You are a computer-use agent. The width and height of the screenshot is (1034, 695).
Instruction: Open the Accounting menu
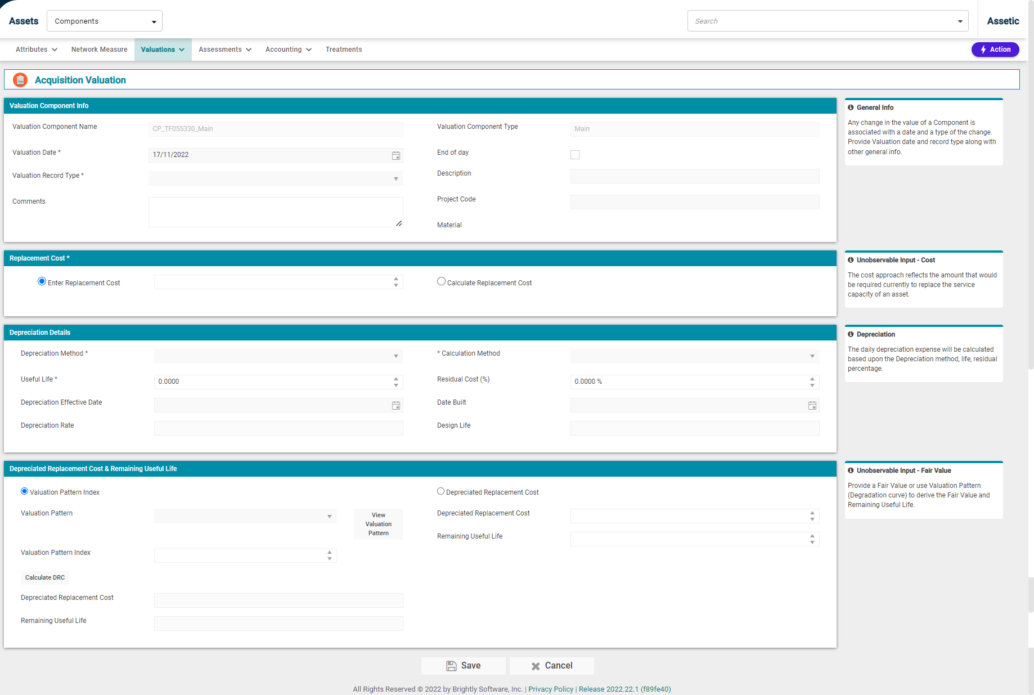tap(288, 50)
